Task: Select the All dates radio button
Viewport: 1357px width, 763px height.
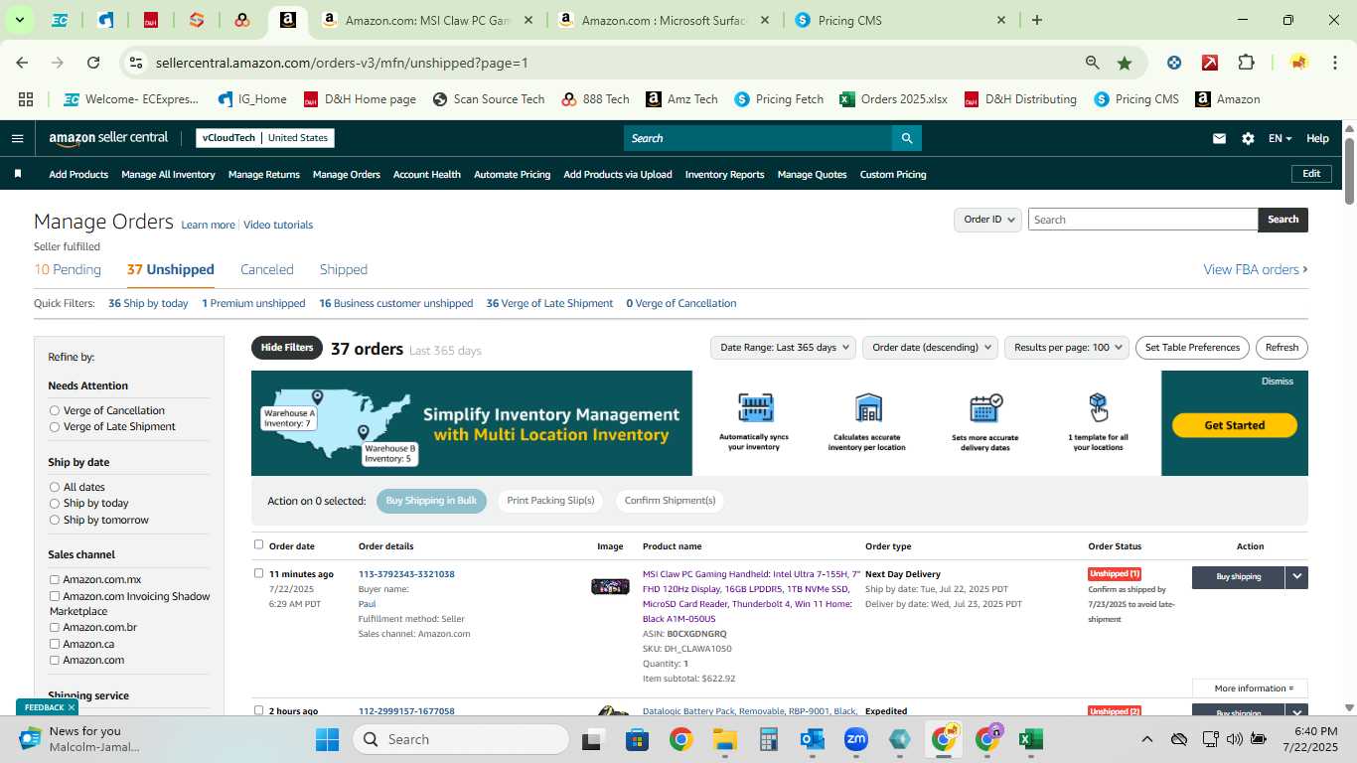Action: point(55,487)
